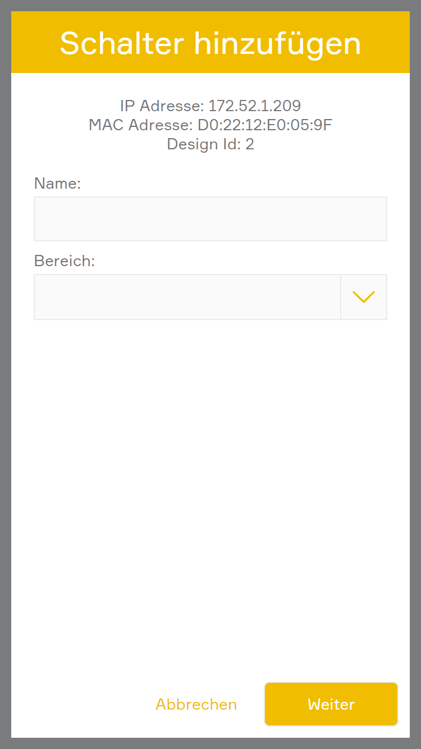
Task: Click the empty white area below Bereich
Action: (210, 477)
